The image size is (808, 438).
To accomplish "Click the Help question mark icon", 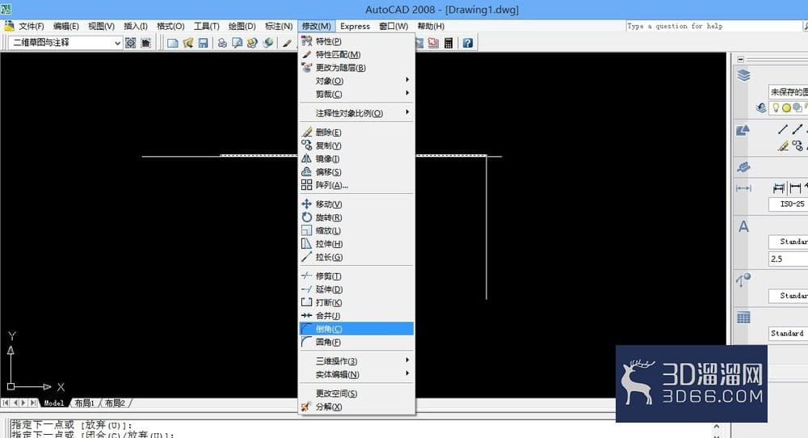I will coord(467,43).
